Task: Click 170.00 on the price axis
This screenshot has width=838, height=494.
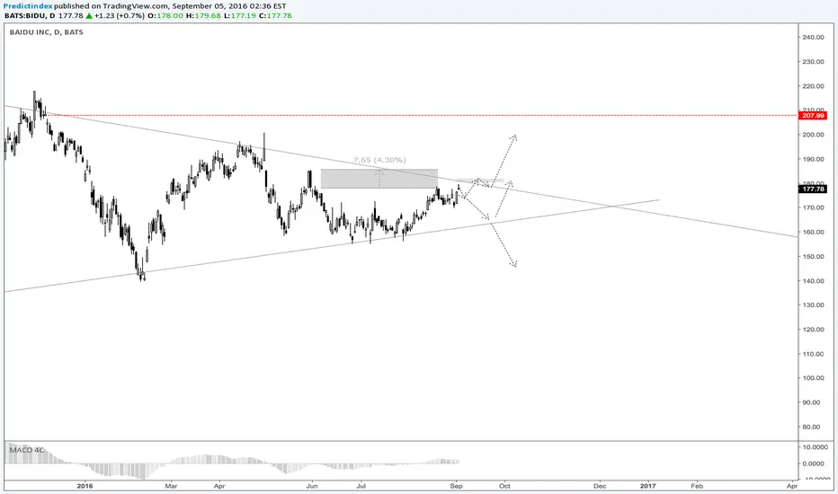Action: [813, 207]
